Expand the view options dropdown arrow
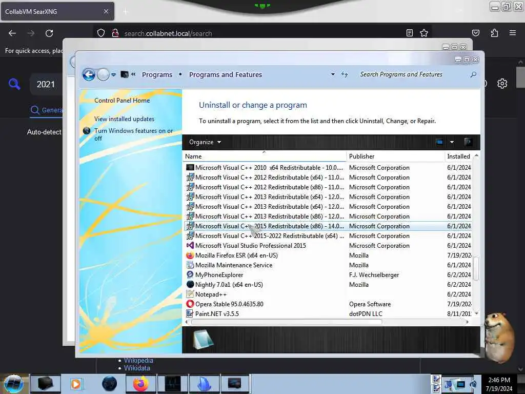 pos(452,142)
